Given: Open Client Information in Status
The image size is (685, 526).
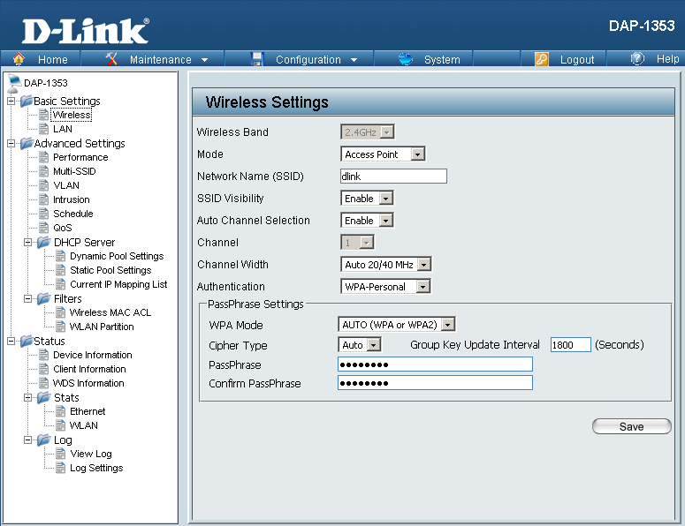Looking at the screenshot, I should point(89,369).
